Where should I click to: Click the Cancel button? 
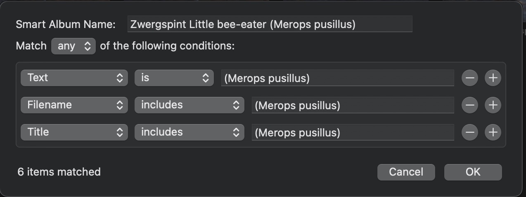[406, 172]
